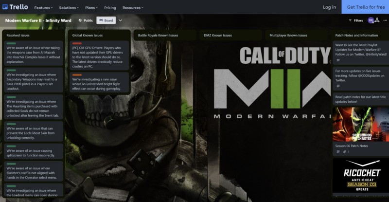Image resolution: width=389 pixels, height=202 pixels.
Task: Open the unintended bright light effect card
Action: [x=99, y=82]
